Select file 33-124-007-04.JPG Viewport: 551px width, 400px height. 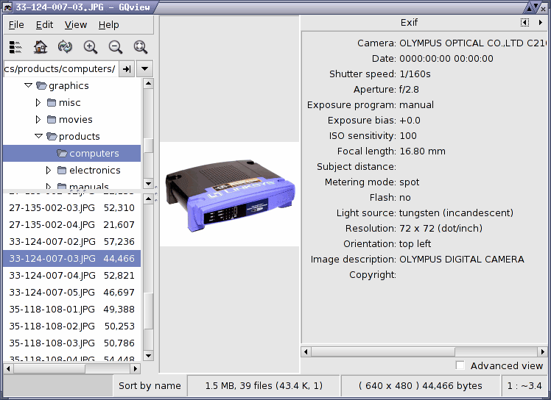pos(71,276)
